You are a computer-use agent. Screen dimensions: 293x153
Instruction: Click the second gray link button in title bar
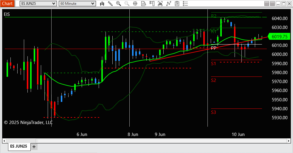(272, 4)
